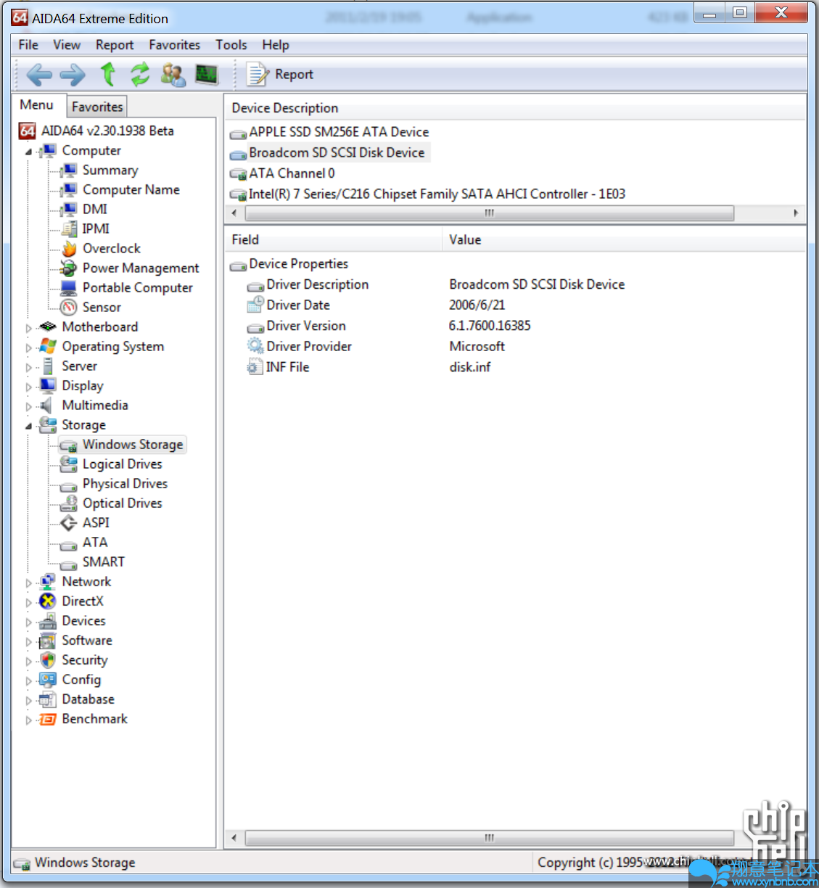
Task: Select Config tree item
Action: [x=81, y=680]
